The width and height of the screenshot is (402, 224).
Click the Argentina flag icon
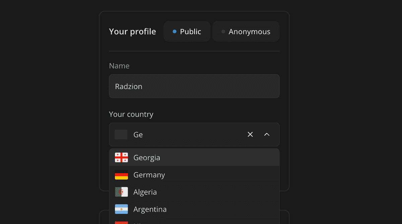pyautogui.click(x=121, y=209)
